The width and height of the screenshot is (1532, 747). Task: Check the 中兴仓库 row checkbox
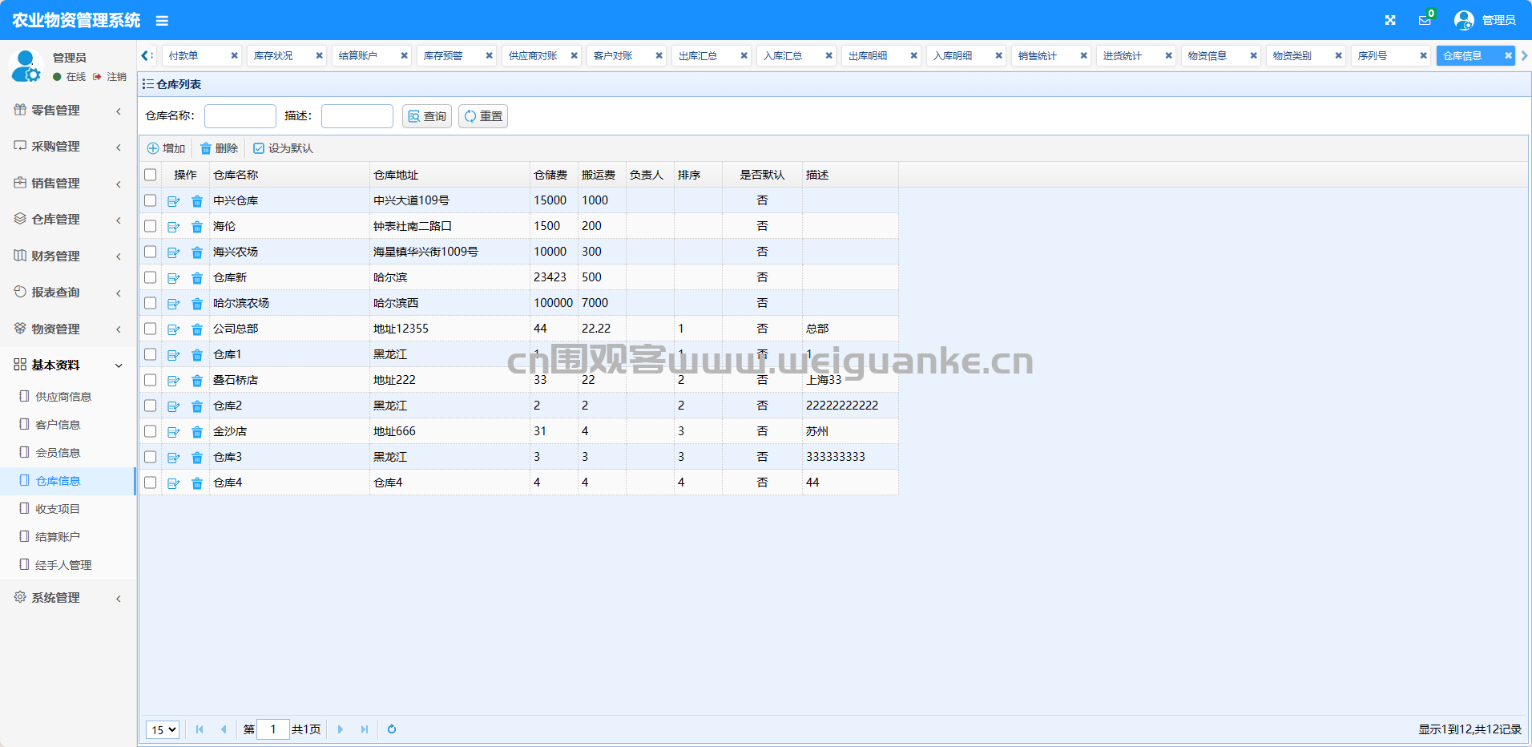[x=150, y=200]
